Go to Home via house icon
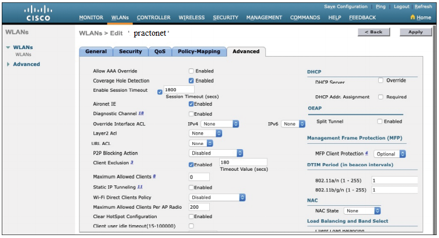This screenshot has width=439, height=238. [x=413, y=17]
